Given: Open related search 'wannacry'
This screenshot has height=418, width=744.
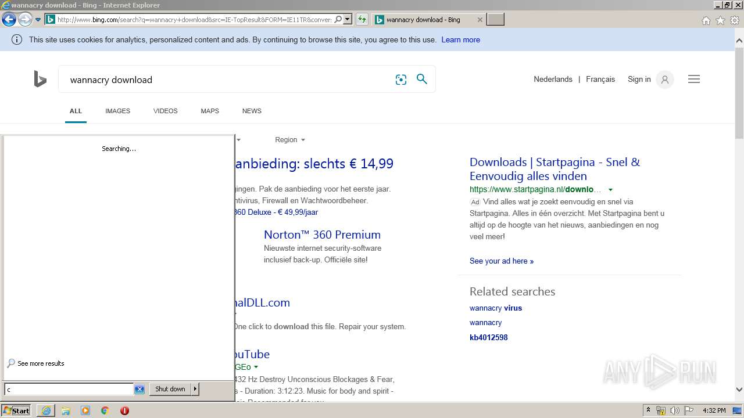Looking at the screenshot, I should tap(485, 323).
